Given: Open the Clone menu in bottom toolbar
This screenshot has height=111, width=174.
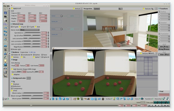Looking at the screenshot, I should [x=137, y=99].
